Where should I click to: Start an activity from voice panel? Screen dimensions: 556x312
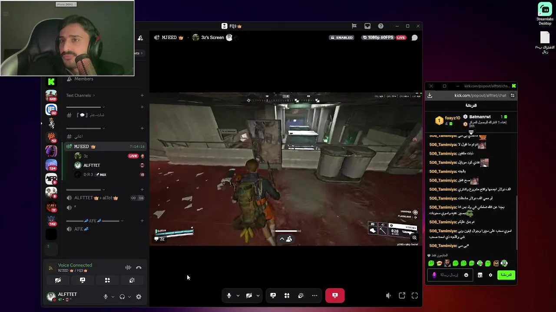[107, 280]
